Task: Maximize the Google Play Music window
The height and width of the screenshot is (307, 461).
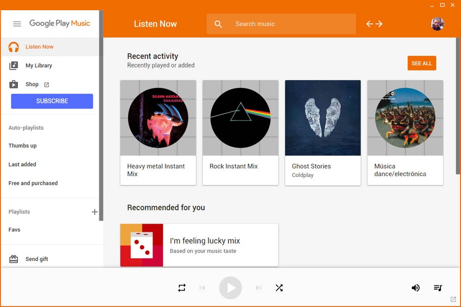Action: click(x=442, y=5)
